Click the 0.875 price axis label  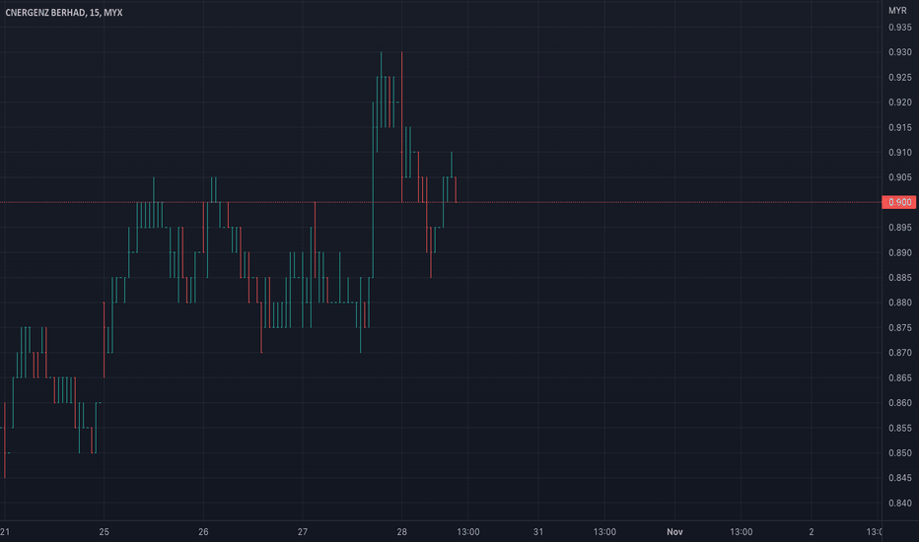pyautogui.click(x=899, y=327)
